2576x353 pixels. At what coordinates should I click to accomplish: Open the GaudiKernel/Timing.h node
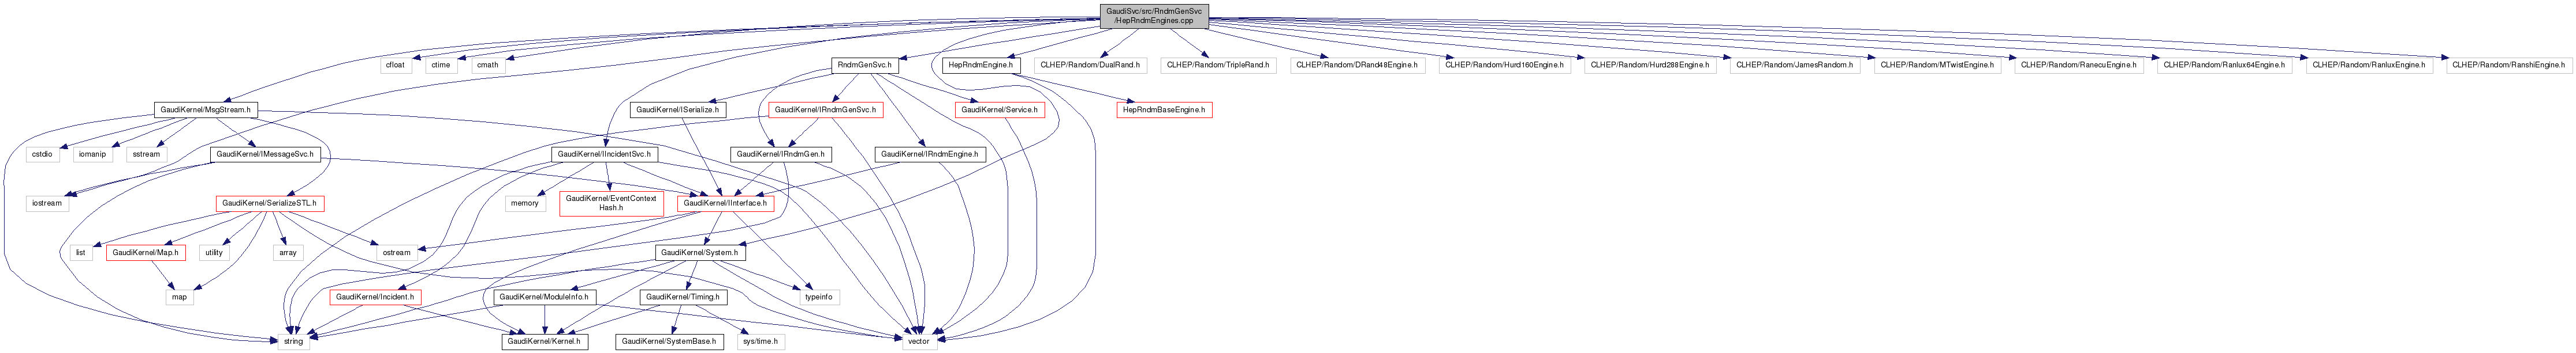(683, 297)
